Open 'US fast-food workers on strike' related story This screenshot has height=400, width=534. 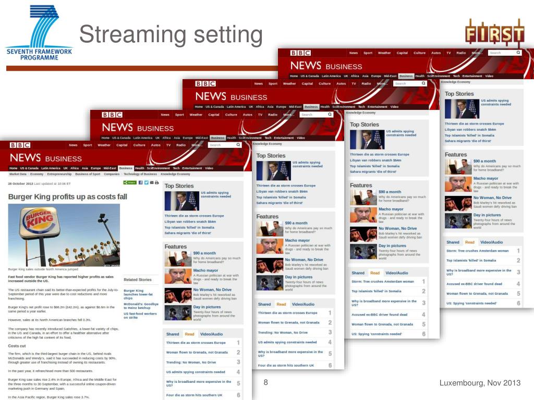140,316
